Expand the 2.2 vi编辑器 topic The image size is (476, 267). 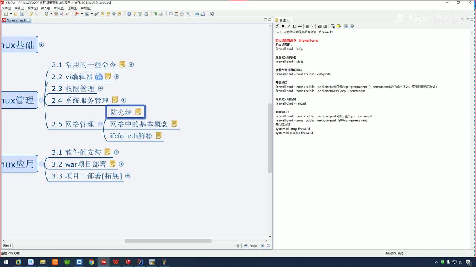coord(117,76)
